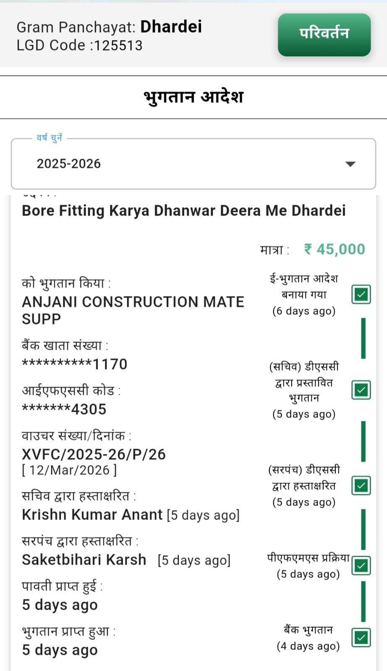Tap voucher number XVFC/2025-26/P/26
387x671 pixels.
tap(94, 454)
